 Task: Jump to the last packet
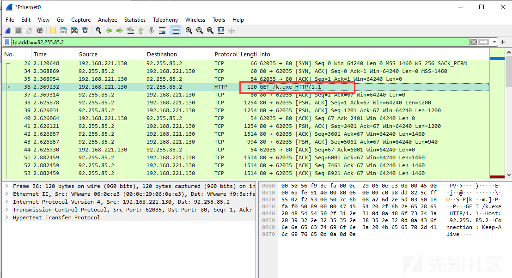(x=152, y=30)
